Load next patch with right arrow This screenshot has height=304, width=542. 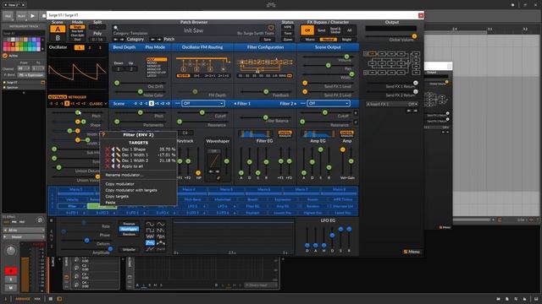click(159, 40)
